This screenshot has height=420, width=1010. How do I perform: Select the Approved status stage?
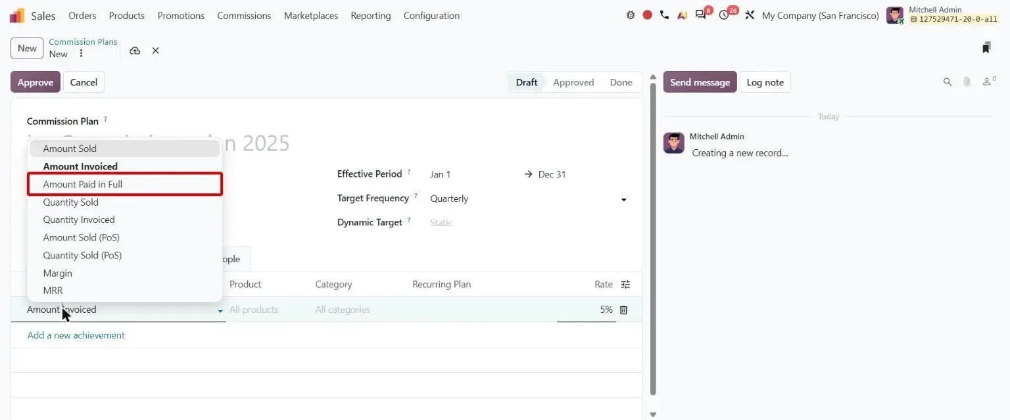[x=573, y=82]
